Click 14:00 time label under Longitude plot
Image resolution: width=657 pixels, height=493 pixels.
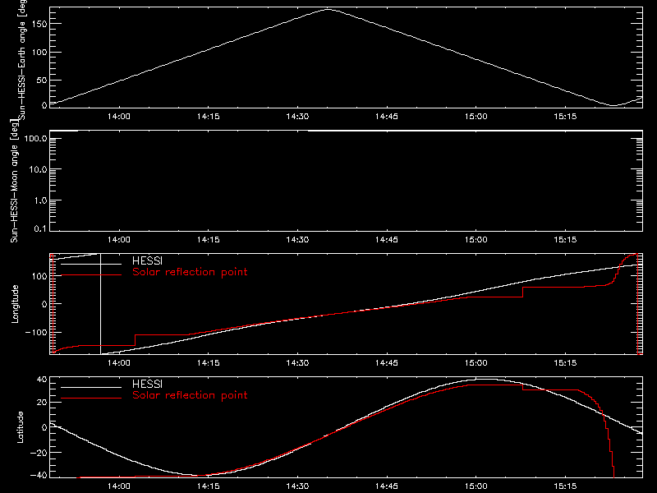pyautogui.click(x=119, y=362)
